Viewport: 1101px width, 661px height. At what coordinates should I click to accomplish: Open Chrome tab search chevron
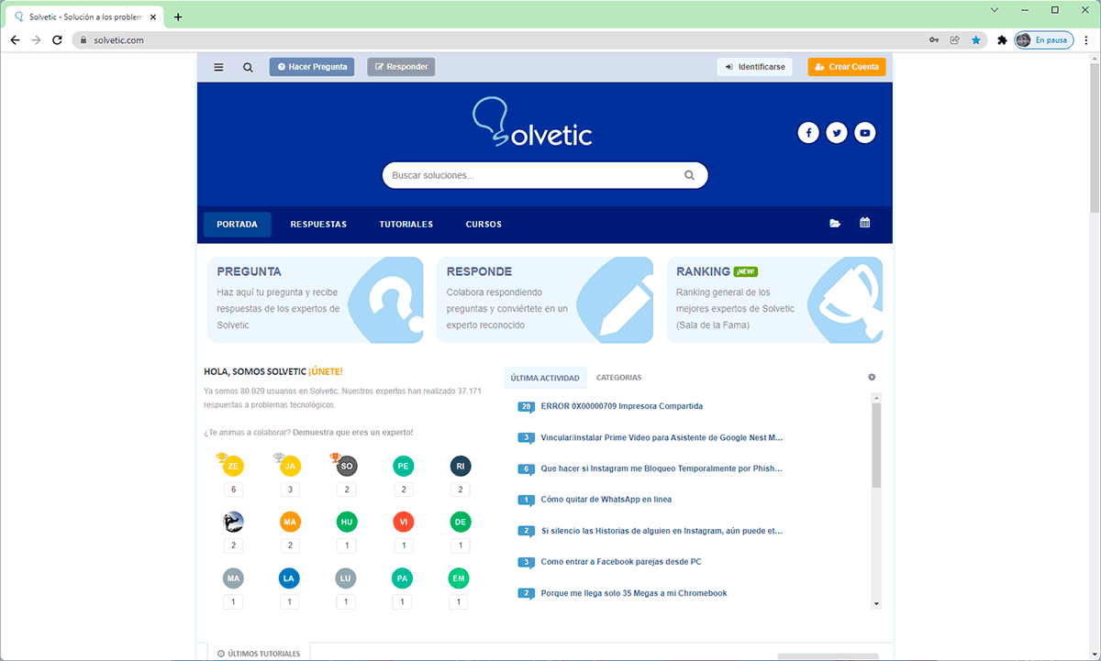coord(995,9)
